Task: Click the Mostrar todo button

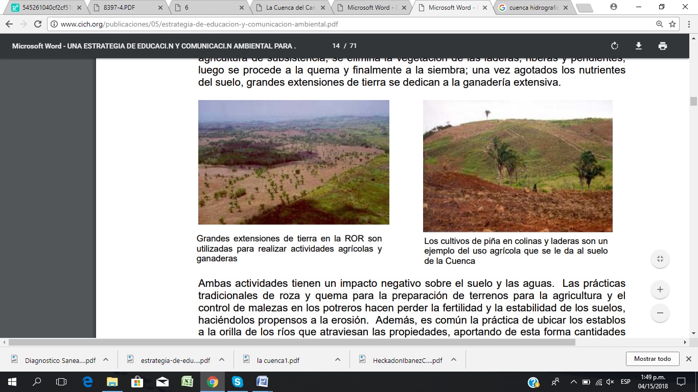Action: [x=652, y=359]
